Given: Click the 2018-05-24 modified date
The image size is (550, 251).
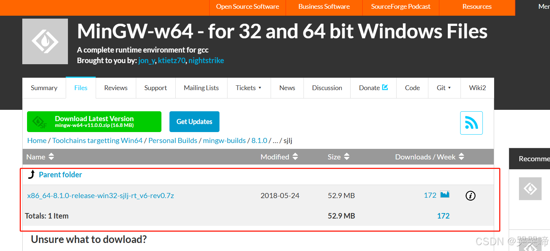Looking at the screenshot, I should pos(280,196).
